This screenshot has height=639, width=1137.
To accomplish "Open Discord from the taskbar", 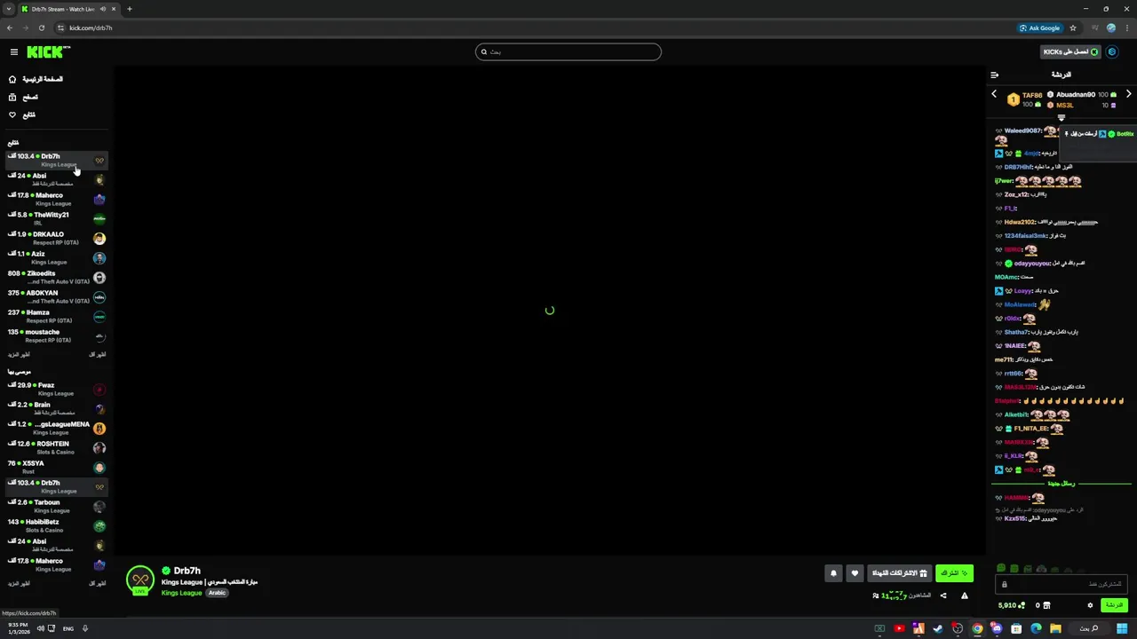I will 997,628.
